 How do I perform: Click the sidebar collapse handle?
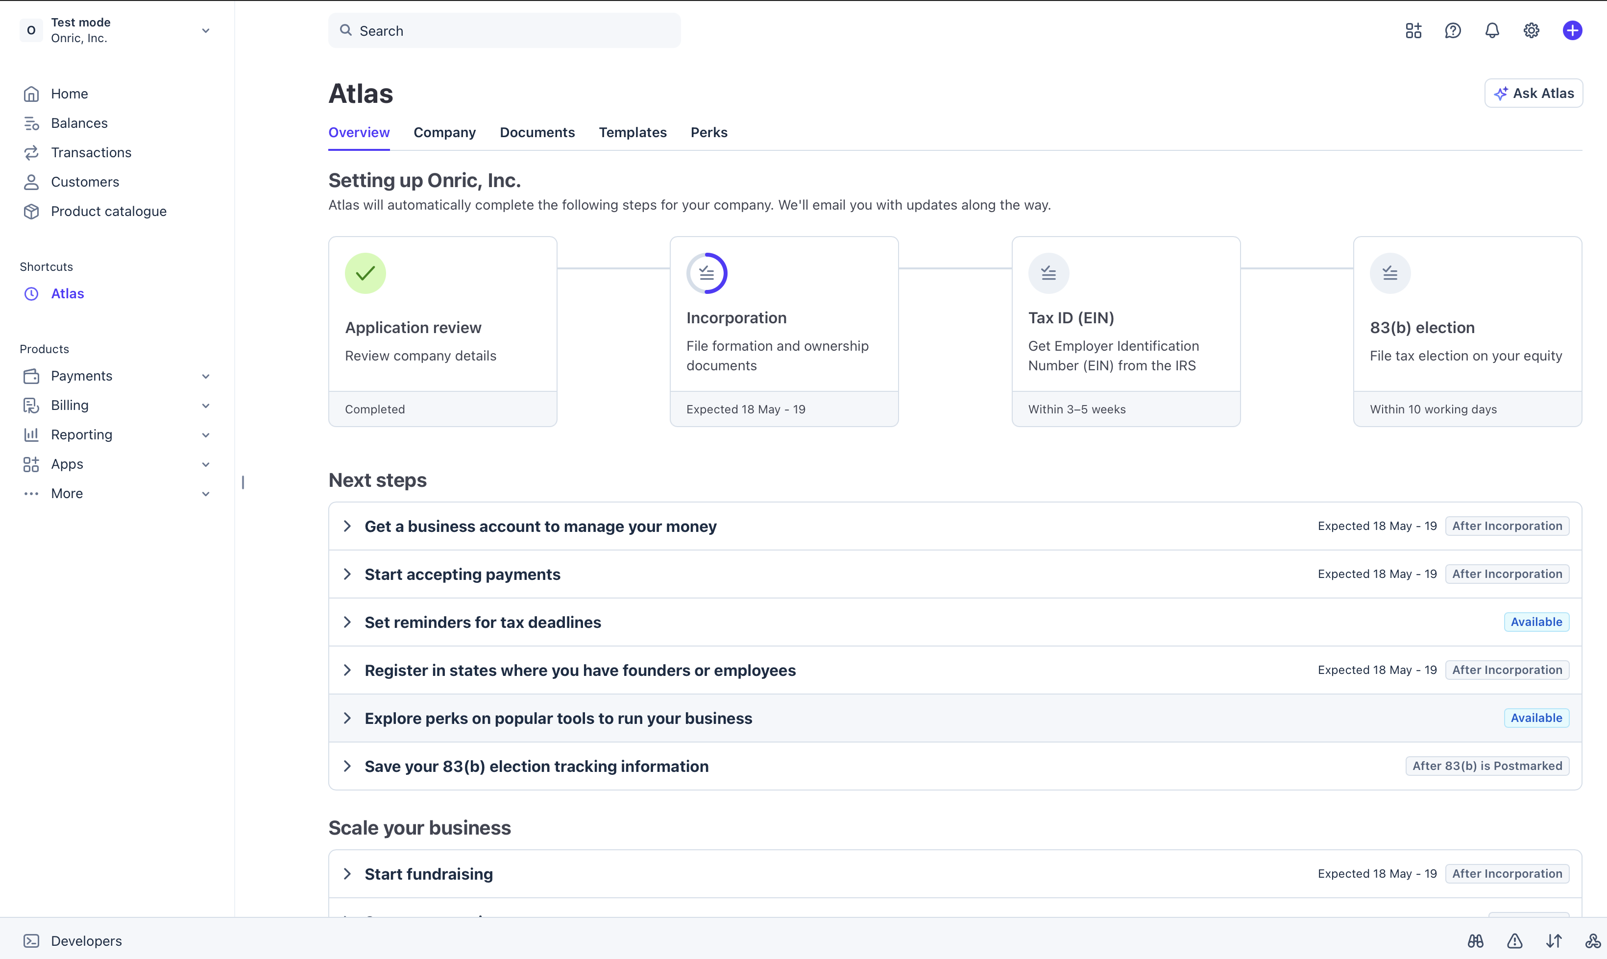click(243, 482)
